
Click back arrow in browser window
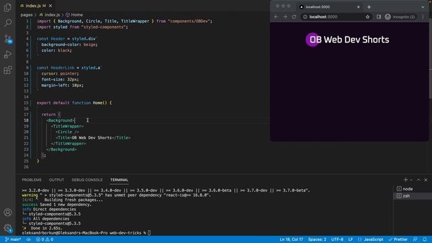[x=276, y=17]
